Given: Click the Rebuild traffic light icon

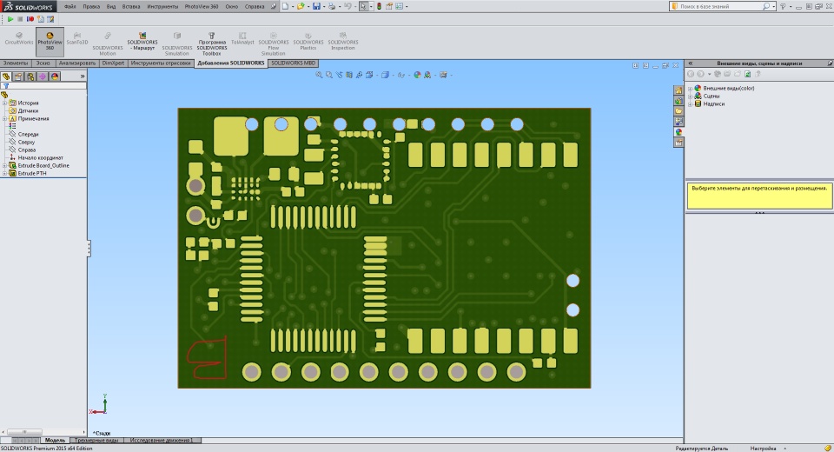Looking at the screenshot, I should pos(379,6).
